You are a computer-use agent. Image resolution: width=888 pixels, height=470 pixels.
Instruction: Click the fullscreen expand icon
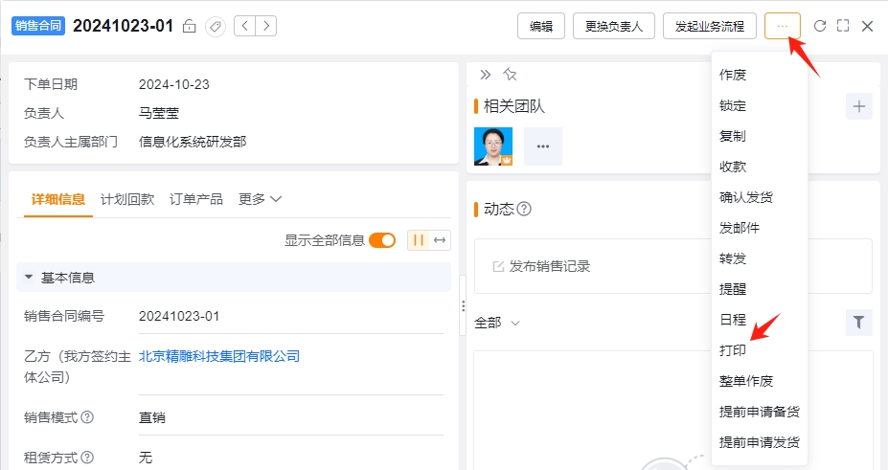pyautogui.click(x=843, y=26)
